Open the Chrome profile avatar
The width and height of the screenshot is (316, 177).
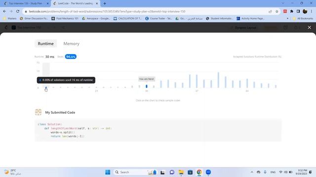pyautogui.click(x=305, y=11)
